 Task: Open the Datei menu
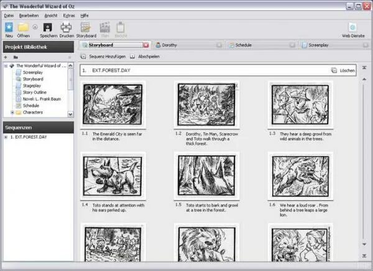point(9,16)
